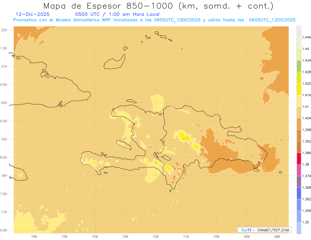Select the red 1.38–1.386 colorbar segment

299,159
